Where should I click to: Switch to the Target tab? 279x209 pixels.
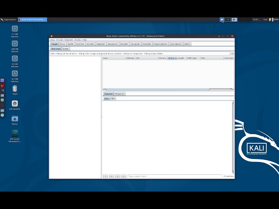[54, 44]
